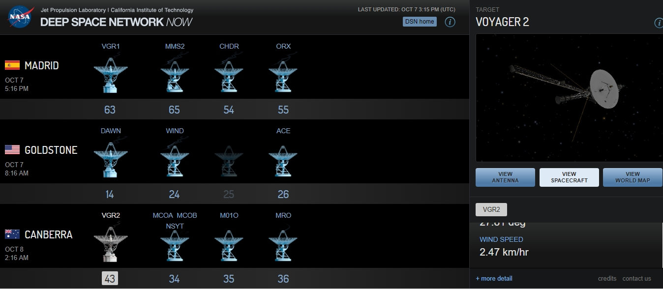This screenshot has height=289, width=663.
Task: Click the NSYT spacecraft label
Action: 175,226
